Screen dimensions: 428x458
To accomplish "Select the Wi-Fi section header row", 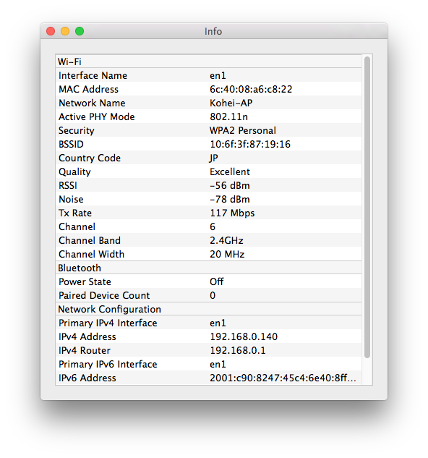I will [208, 62].
